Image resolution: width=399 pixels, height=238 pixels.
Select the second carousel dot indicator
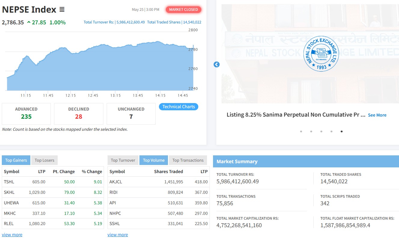click(311, 131)
